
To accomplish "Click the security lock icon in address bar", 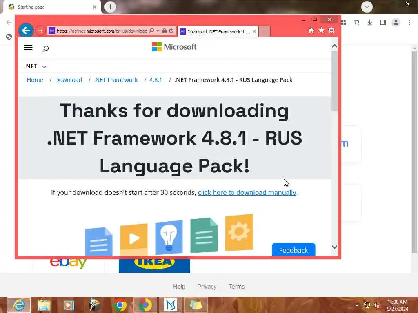I will point(165,31).
